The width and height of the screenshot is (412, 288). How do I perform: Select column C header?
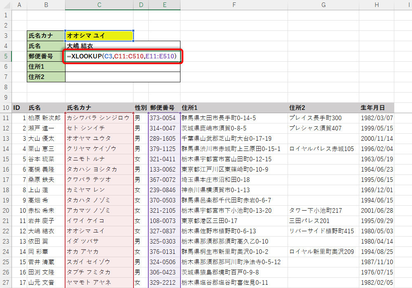click(x=99, y=5)
